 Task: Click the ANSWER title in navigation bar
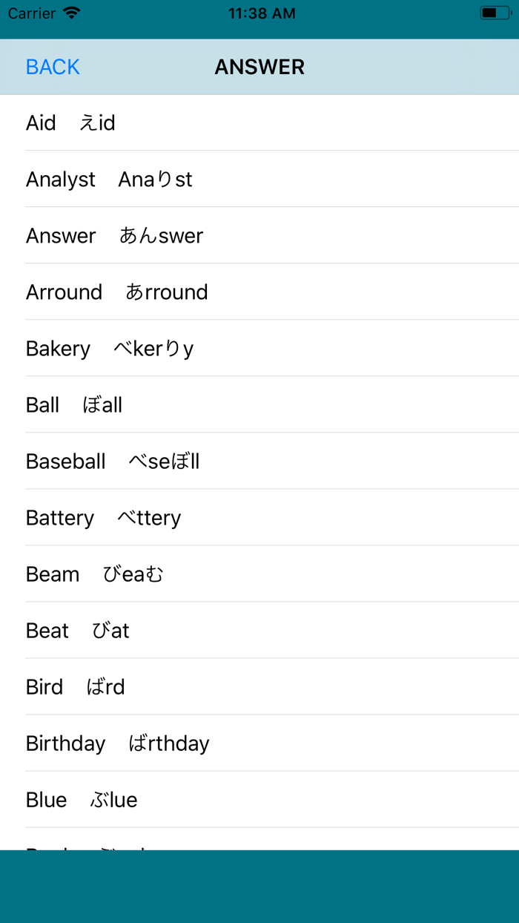(259, 67)
